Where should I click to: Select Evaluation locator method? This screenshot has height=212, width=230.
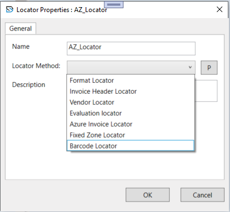[x=131, y=113]
